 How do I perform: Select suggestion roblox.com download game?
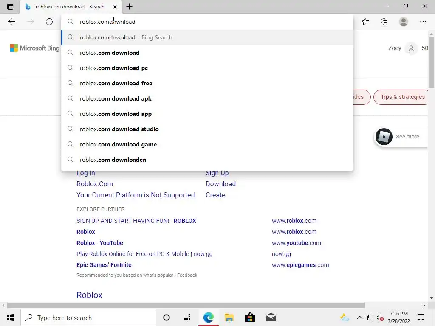point(207,144)
